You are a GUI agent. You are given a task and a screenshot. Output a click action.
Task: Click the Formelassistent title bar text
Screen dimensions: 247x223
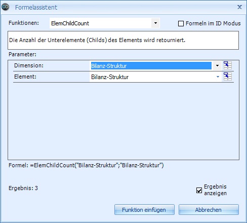[x=36, y=8]
